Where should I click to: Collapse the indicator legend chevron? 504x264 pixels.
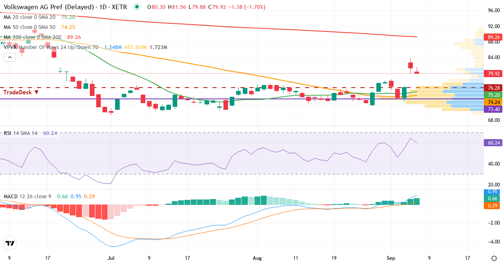pos(10,57)
